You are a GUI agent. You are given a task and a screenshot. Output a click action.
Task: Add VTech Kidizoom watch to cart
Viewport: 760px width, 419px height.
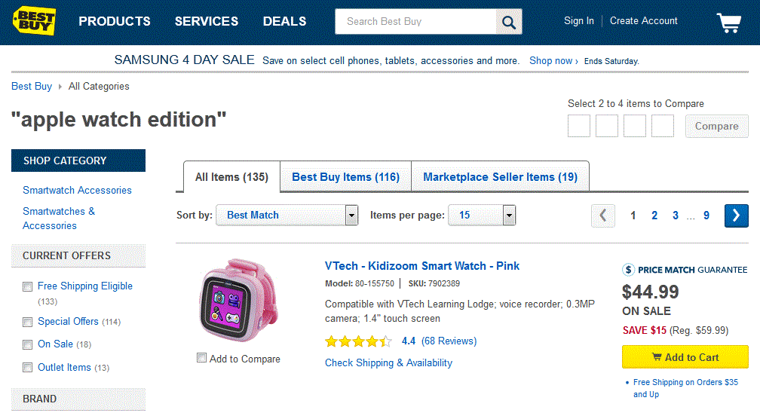click(685, 357)
